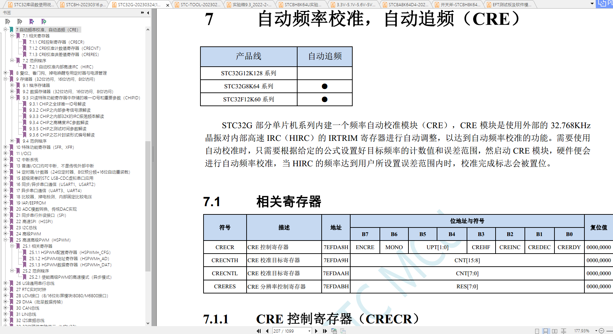Go to the first page
The width and height of the screenshot is (613, 334).
tap(259, 331)
